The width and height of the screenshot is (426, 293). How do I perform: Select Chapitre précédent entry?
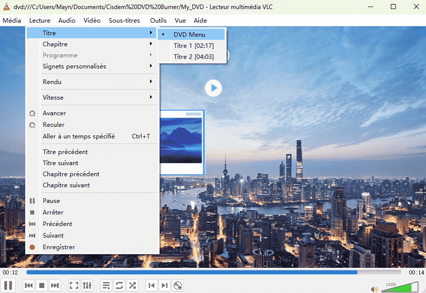tap(92, 174)
